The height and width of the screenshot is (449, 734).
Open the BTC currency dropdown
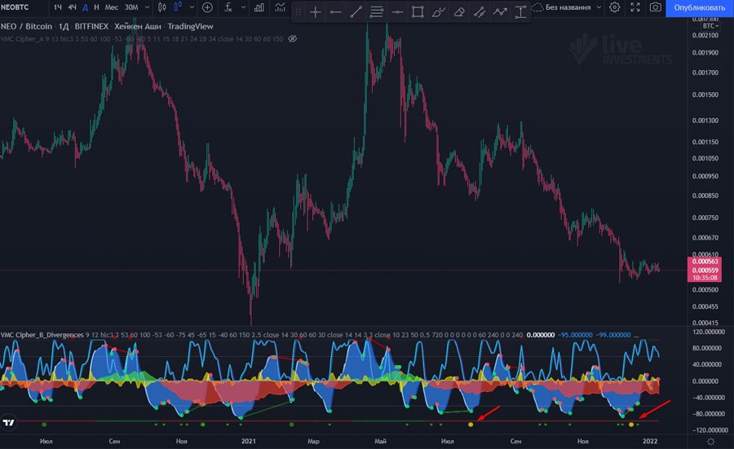coord(709,26)
